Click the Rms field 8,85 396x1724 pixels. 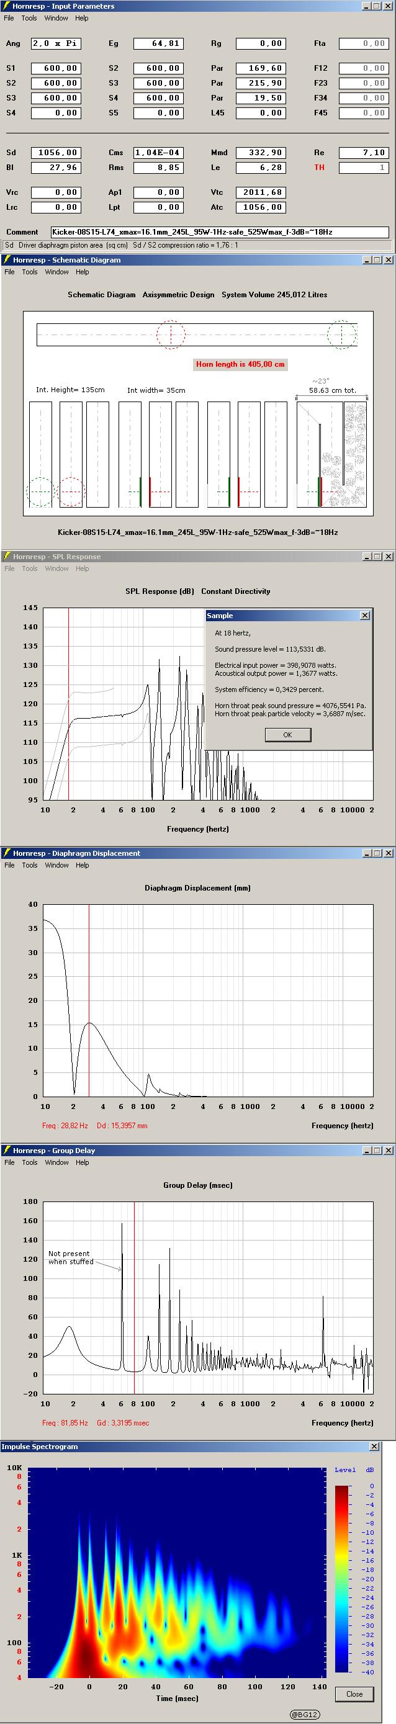click(158, 168)
